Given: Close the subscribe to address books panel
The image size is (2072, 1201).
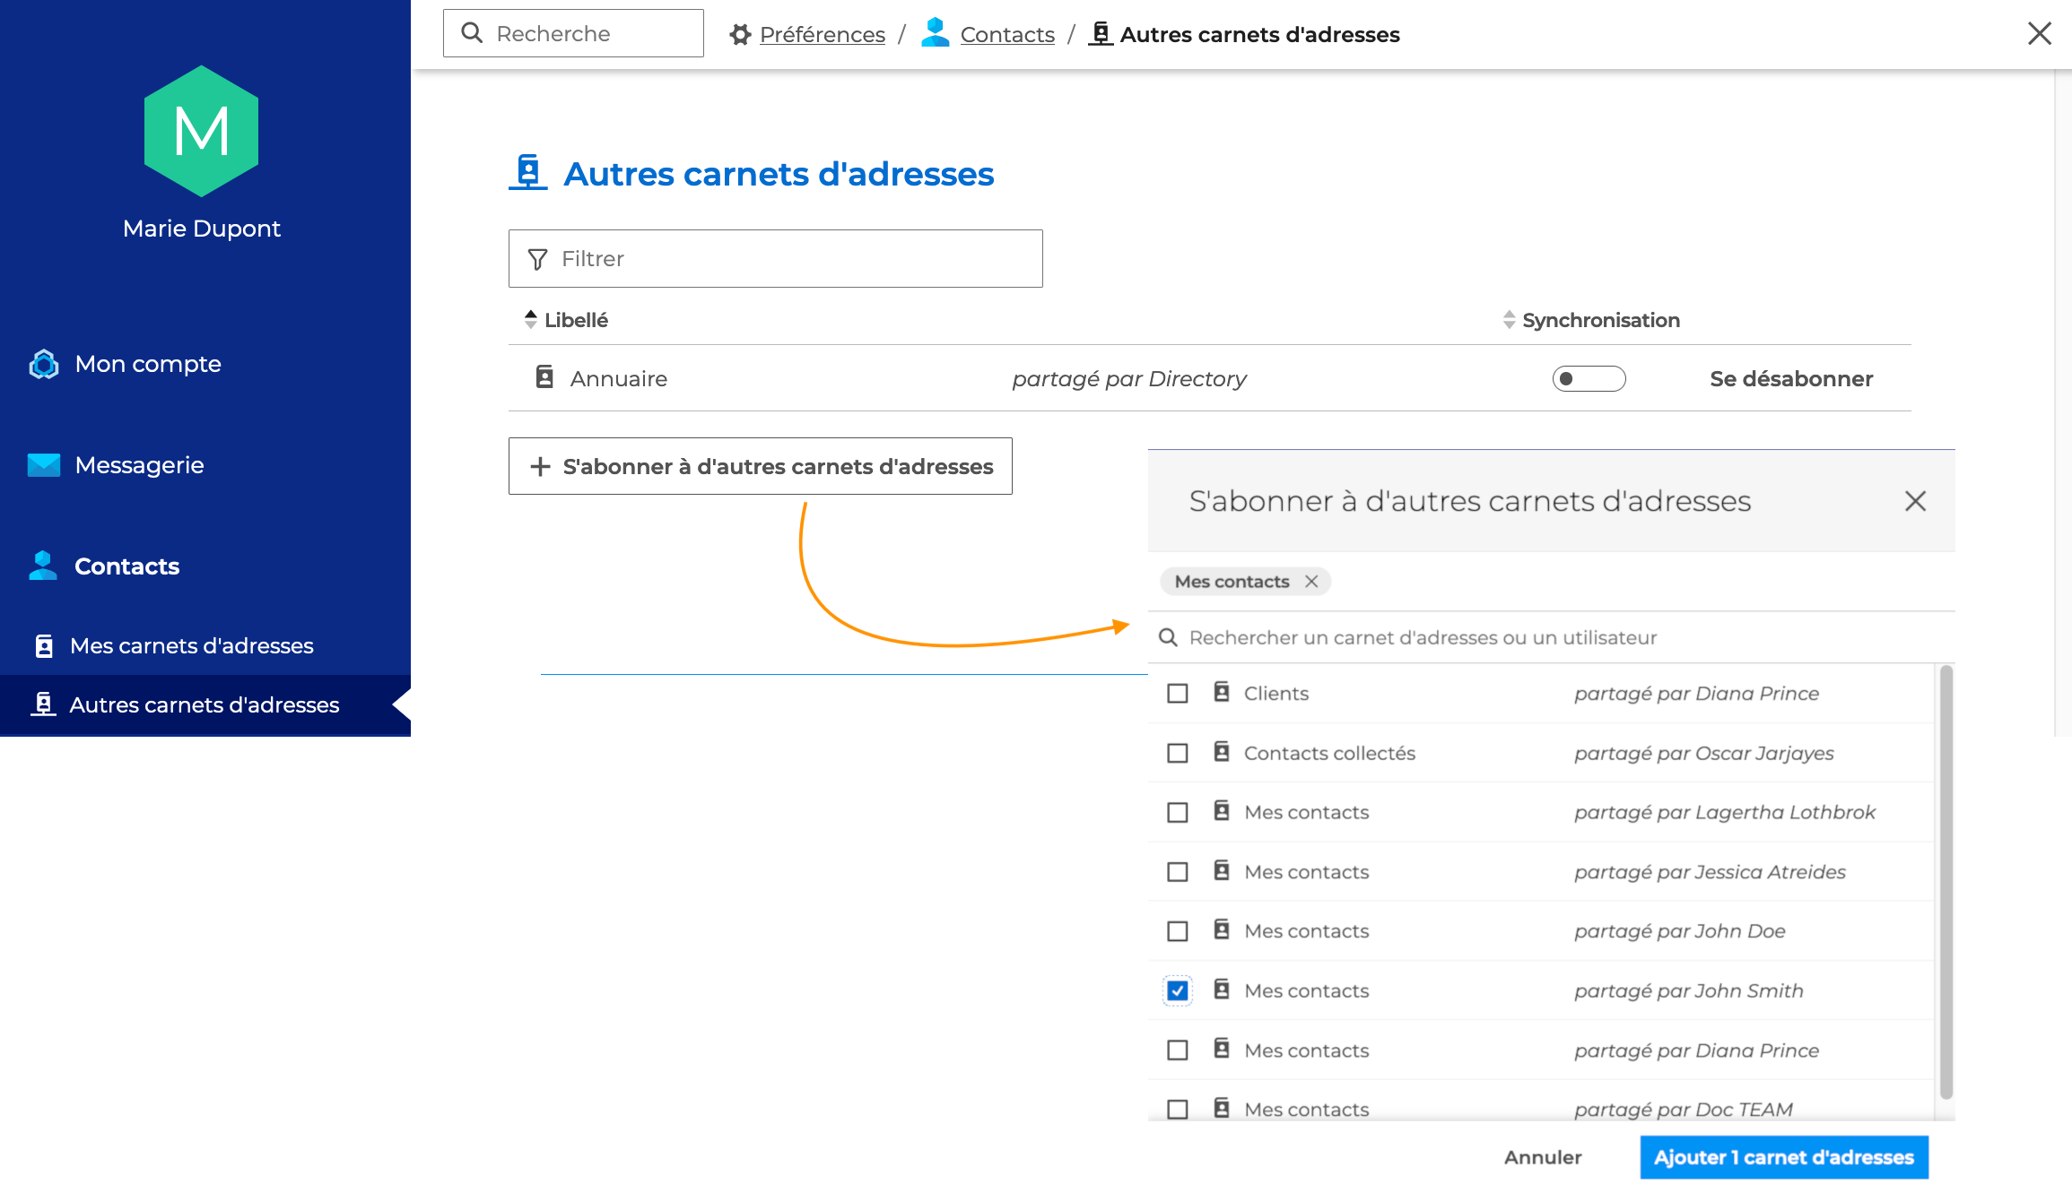Looking at the screenshot, I should [1915, 501].
